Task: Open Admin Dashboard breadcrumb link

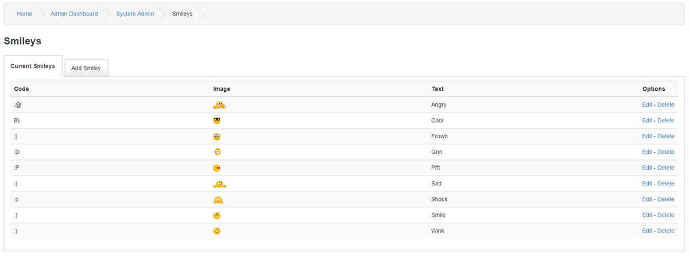Action: click(x=74, y=14)
